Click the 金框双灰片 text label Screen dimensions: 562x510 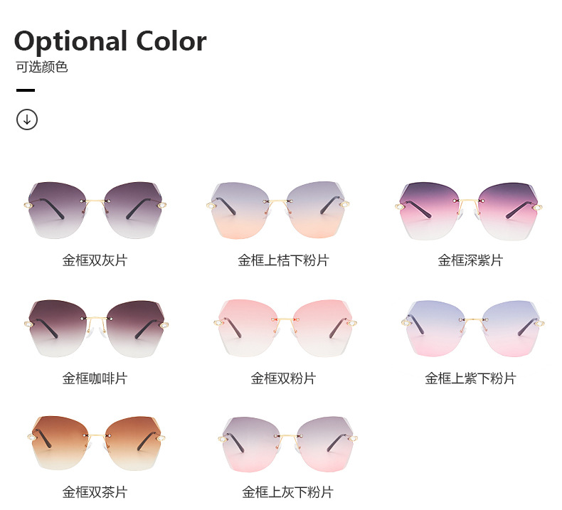click(x=95, y=260)
